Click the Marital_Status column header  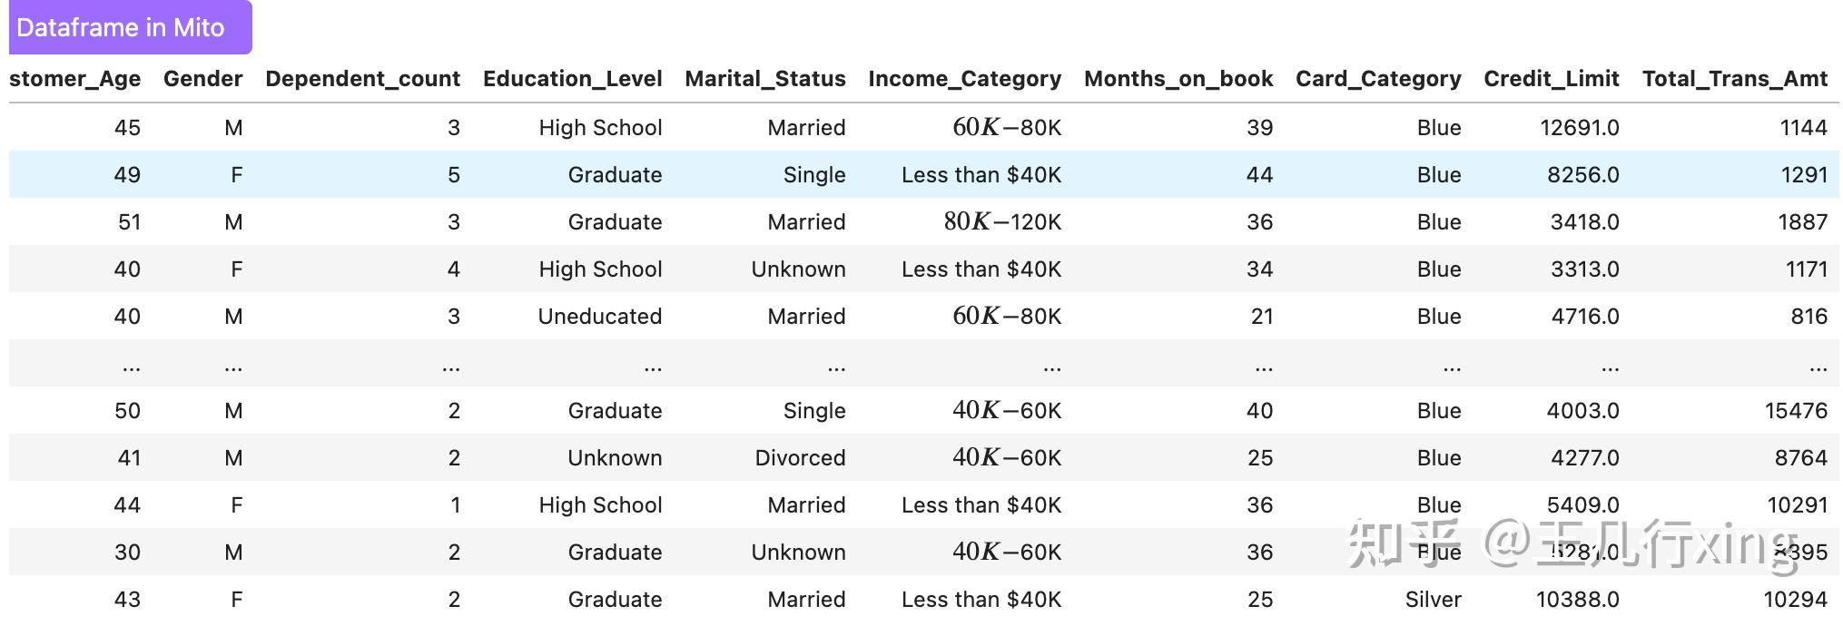pyautogui.click(x=764, y=79)
